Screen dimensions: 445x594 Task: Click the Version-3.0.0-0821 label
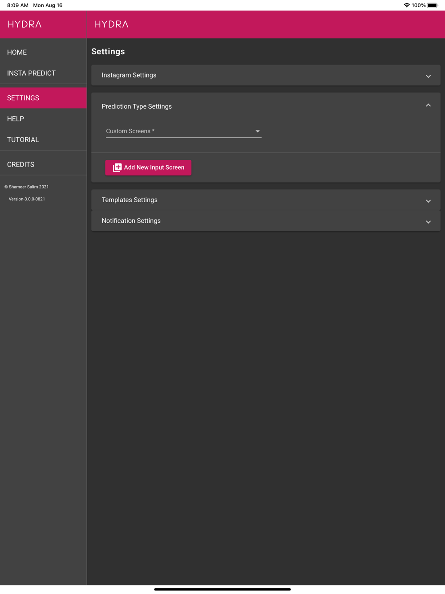27,199
